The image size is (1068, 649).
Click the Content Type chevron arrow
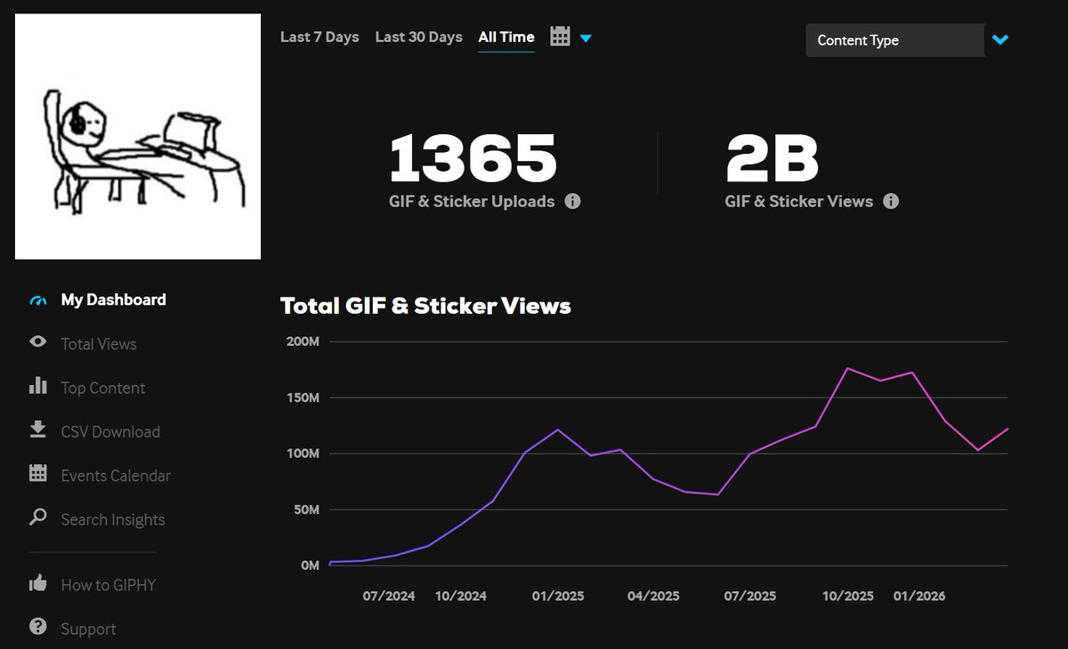(x=1000, y=40)
